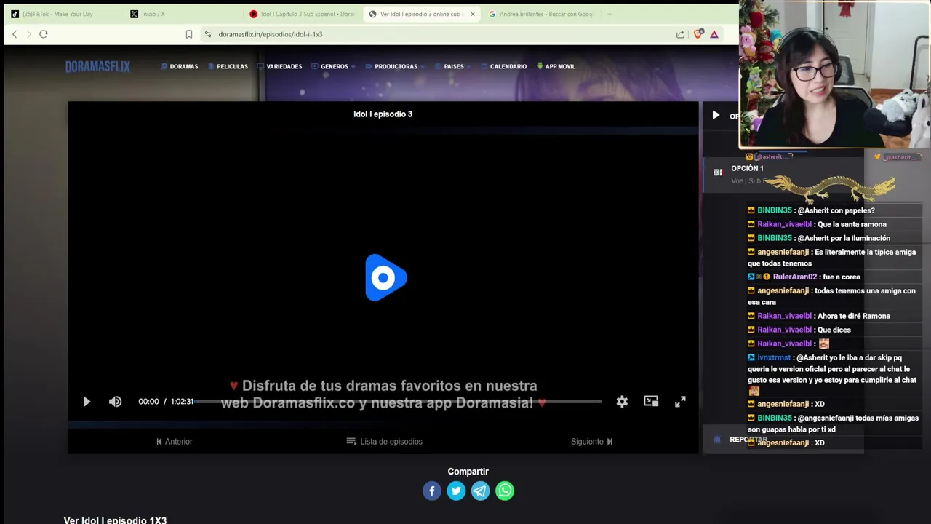
Task: Expand the Generos dropdown
Action: [x=333, y=66]
